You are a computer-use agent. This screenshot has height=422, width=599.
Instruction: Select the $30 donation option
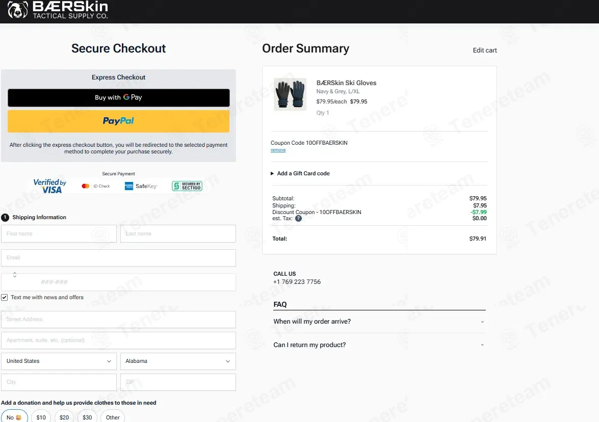[x=87, y=417]
